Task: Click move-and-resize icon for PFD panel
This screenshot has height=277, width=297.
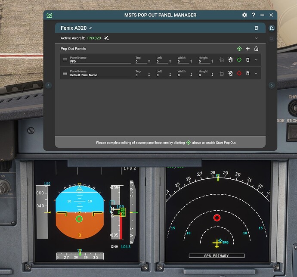Action: 221,60
